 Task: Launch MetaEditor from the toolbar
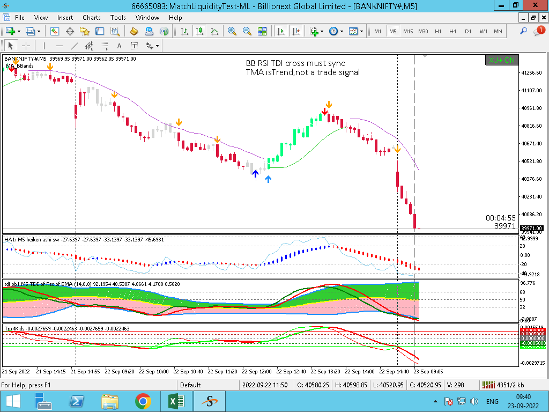tap(134, 31)
